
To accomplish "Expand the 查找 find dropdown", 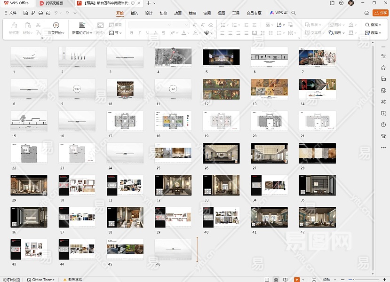I will click(374, 25).
